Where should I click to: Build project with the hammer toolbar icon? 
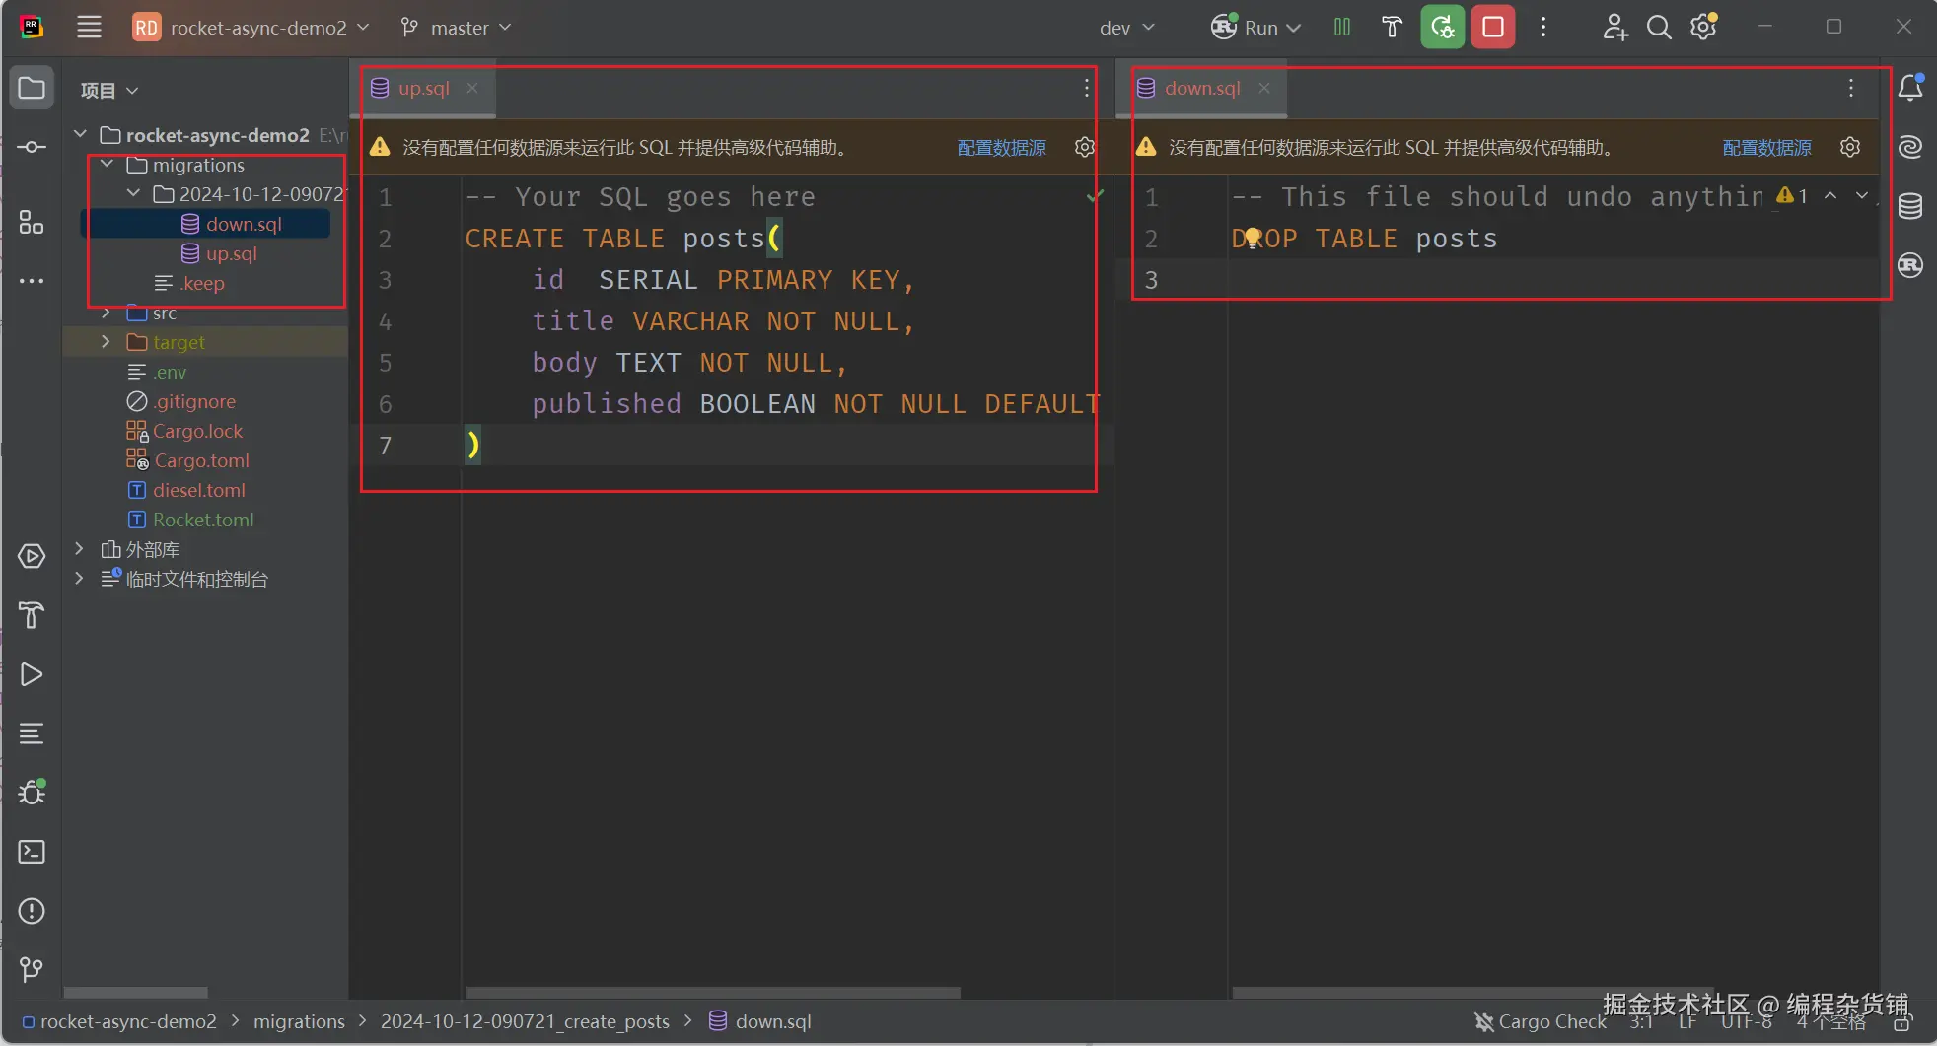tap(1392, 28)
